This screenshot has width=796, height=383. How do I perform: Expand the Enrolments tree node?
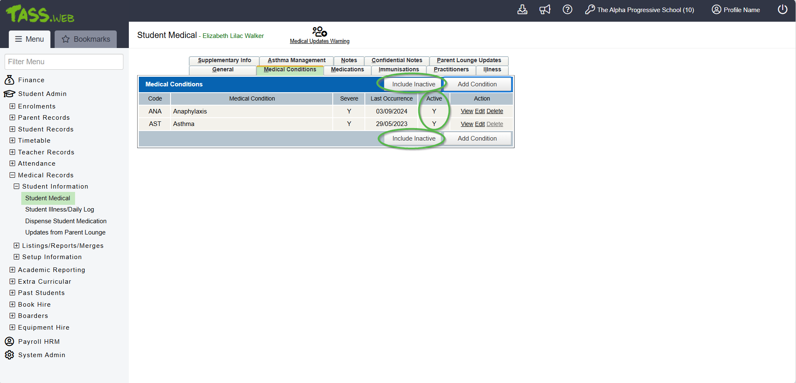(13, 106)
